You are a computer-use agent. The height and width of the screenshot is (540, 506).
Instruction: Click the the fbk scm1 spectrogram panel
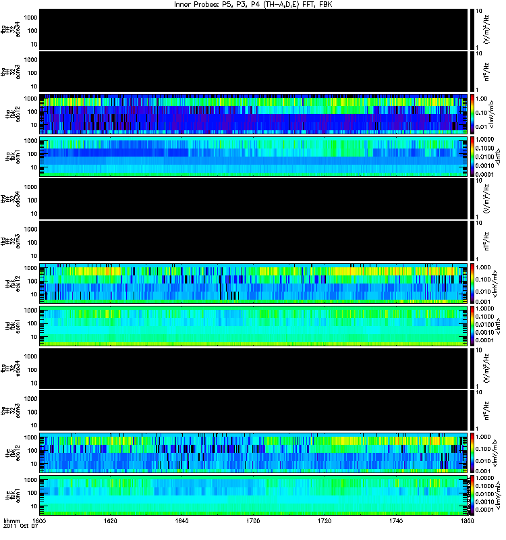click(254, 495)
